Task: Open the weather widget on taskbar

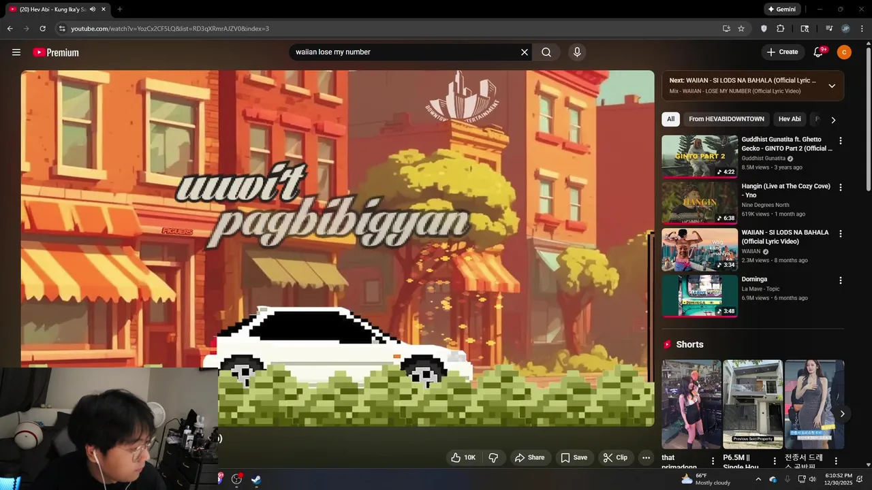Action: coord(705,479)
